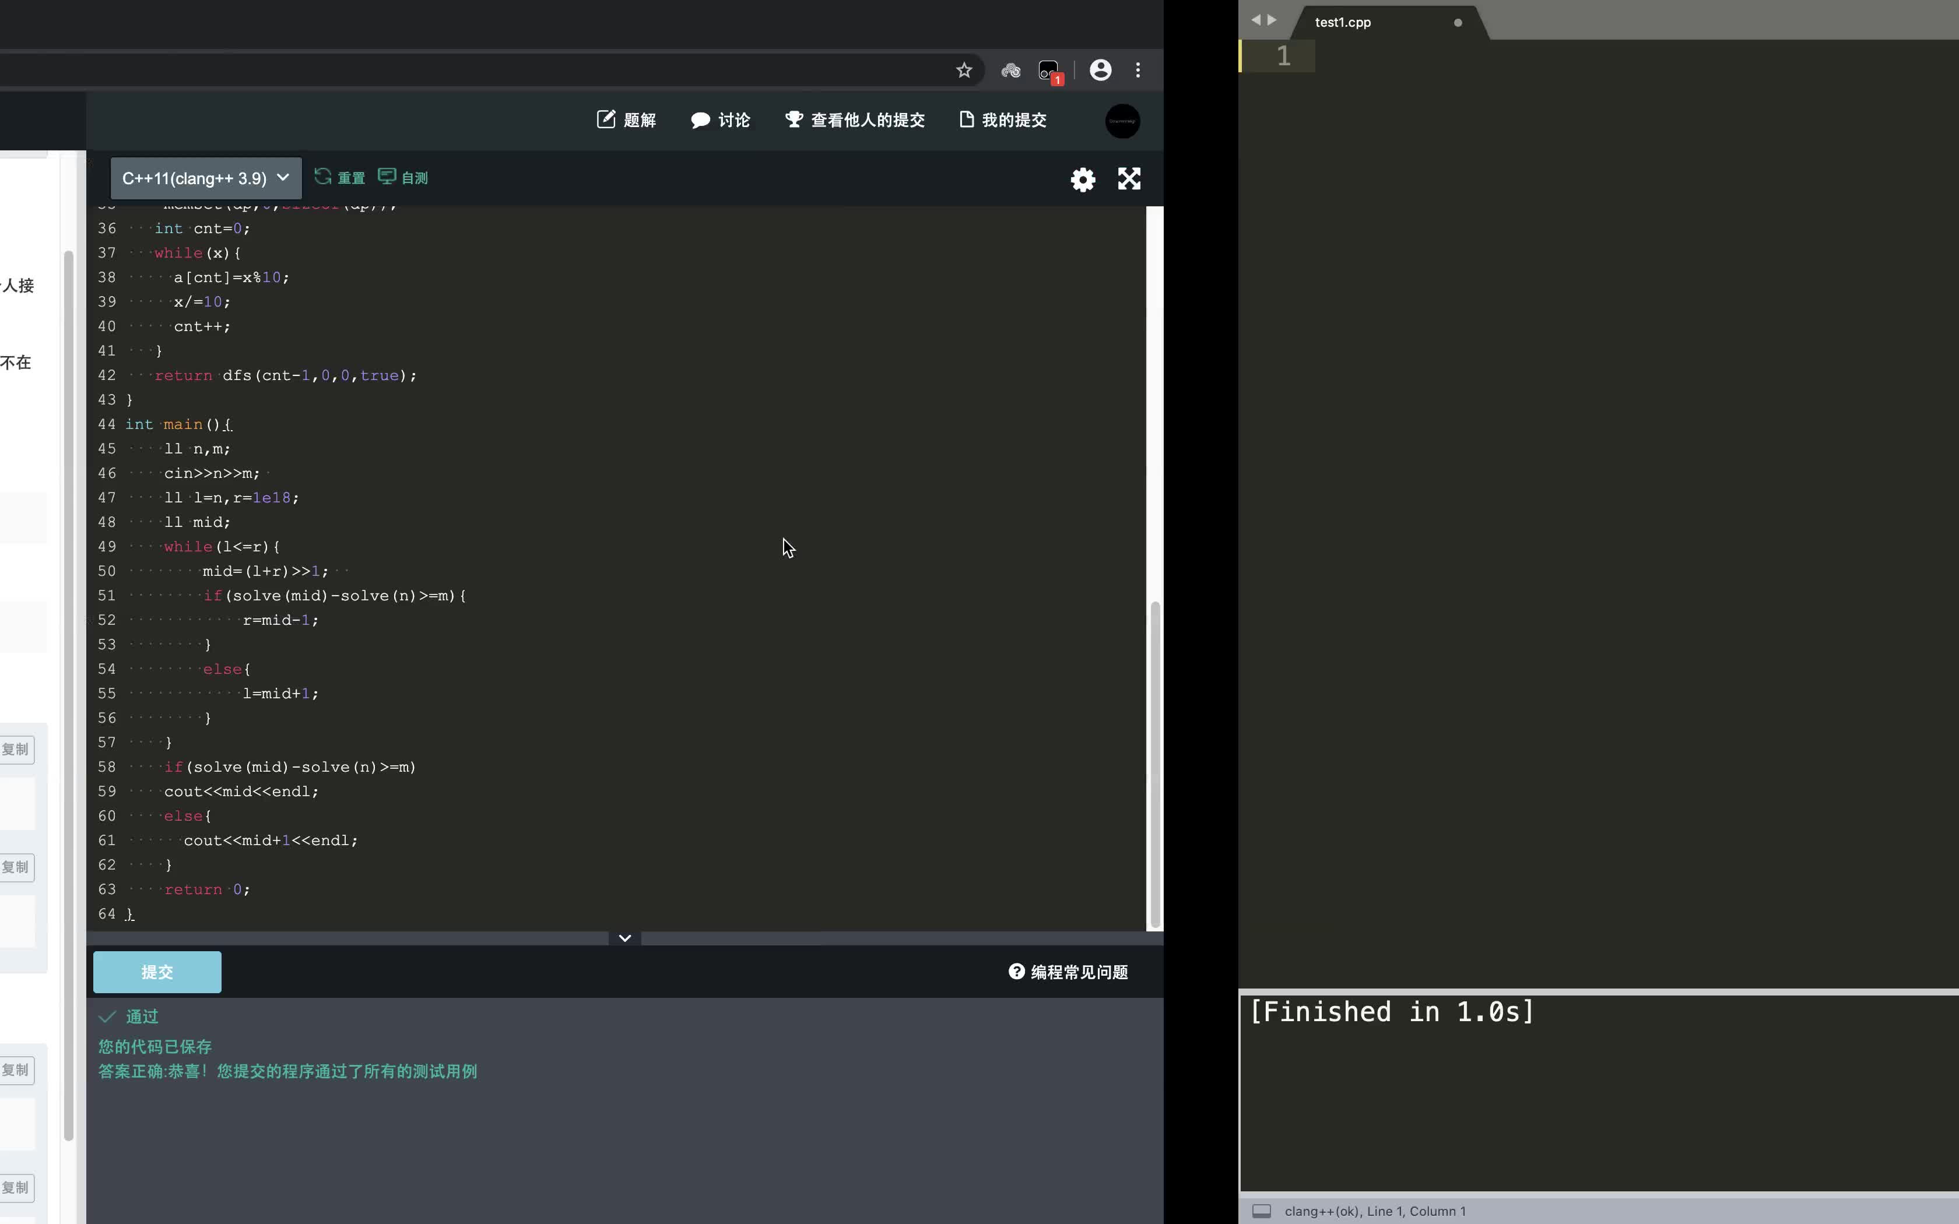Open 我的提交 my submissions
Viewport: 1959px width, 1224px height.
[x=1003, y=121]
